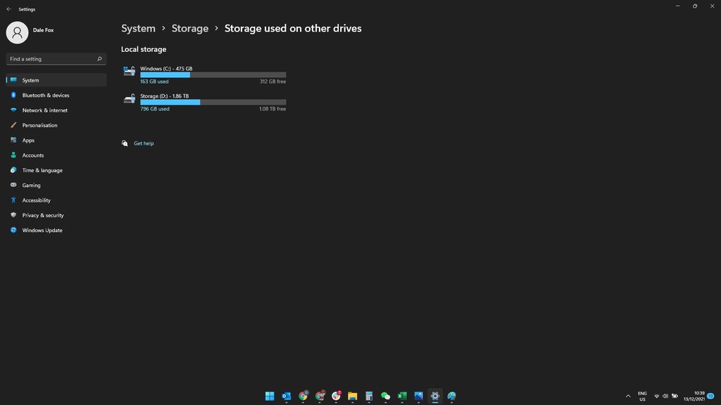Click the Windows (C:) storage usage bar

point(213,75)
